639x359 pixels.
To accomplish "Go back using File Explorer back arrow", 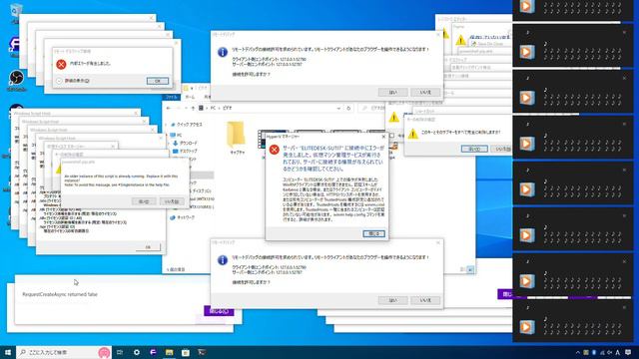I will (x=169, y=109).
